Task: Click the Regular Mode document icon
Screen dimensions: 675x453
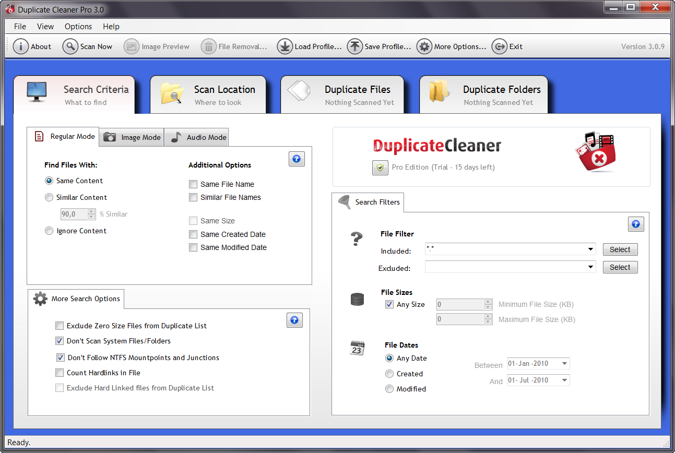Action: [39, 136]
